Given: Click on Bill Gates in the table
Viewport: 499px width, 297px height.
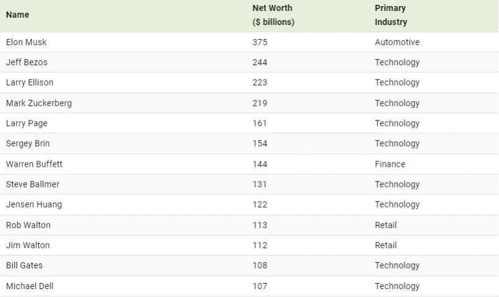Looking at the screenshot, I should 24,265.
